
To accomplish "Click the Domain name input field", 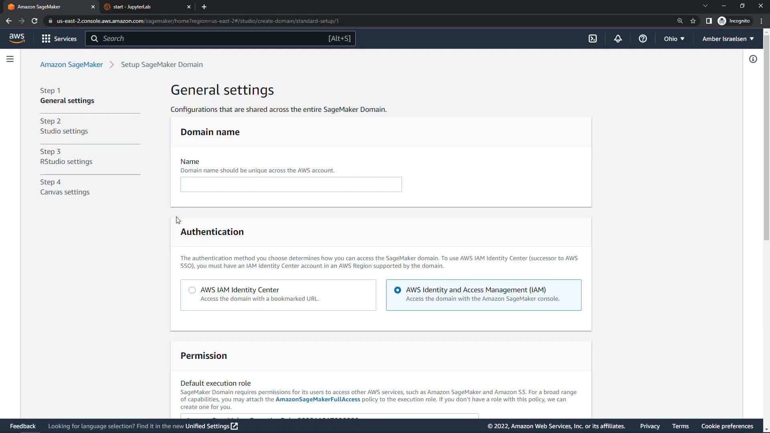I will (x=291, y=184).
